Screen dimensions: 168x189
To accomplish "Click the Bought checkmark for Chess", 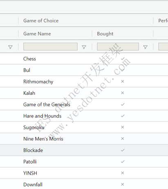I will pos(123,59).
